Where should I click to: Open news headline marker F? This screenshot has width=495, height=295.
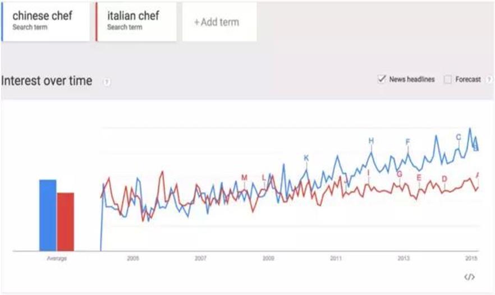(x=408, y=141)
